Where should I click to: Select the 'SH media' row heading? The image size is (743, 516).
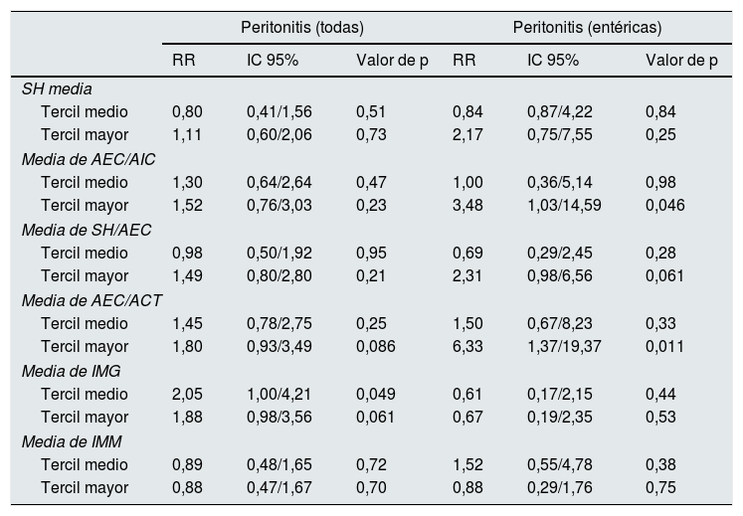coord(57,88)
